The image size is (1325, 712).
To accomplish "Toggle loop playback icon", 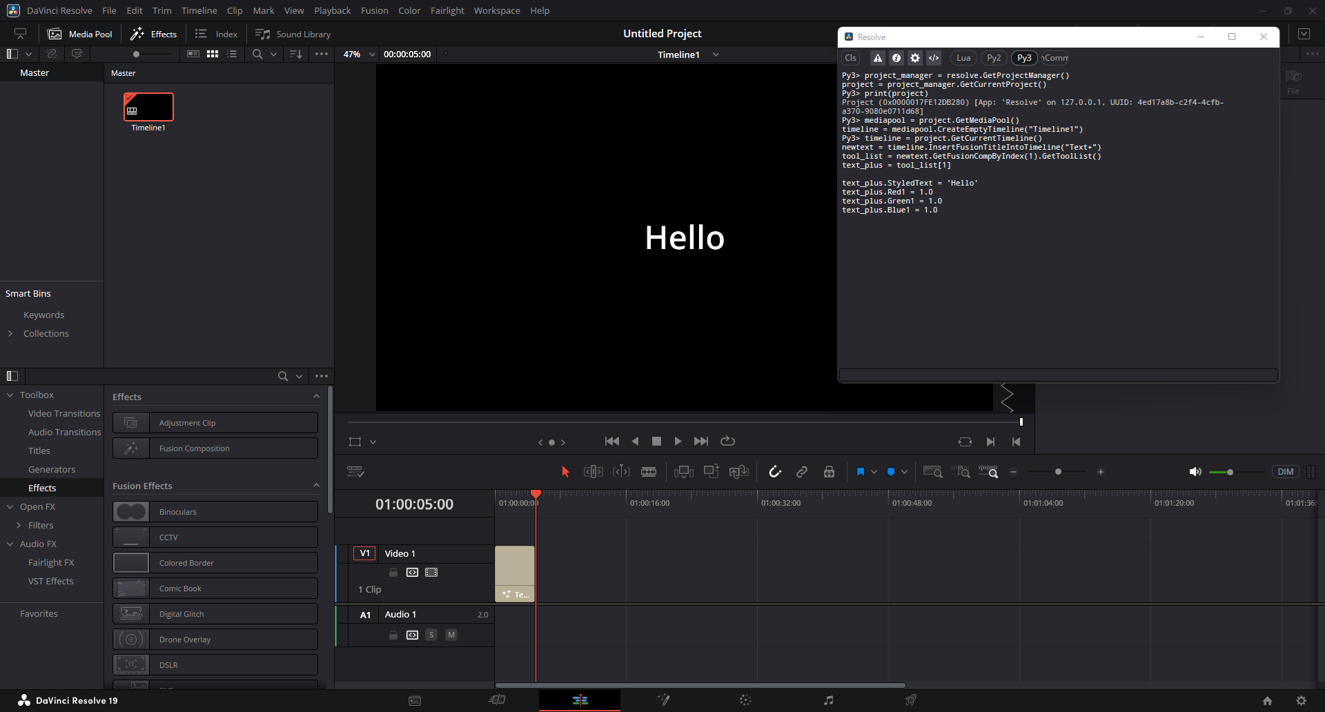I will (x=727, y=442).
